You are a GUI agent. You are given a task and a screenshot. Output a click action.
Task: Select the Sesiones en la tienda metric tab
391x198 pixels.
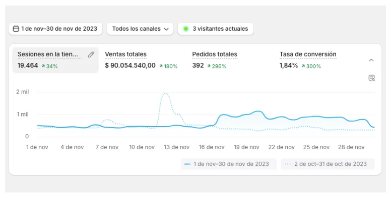pos(55,60)
